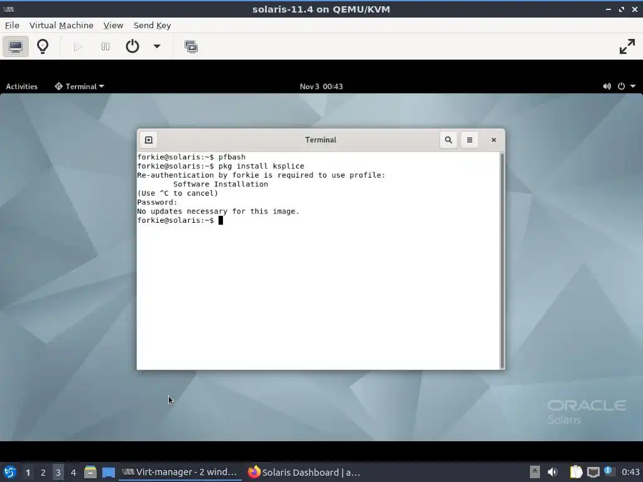This screenshot has width=643, height=482.
Task: Minimize the virt-manager window
Action: pos(608,9)
